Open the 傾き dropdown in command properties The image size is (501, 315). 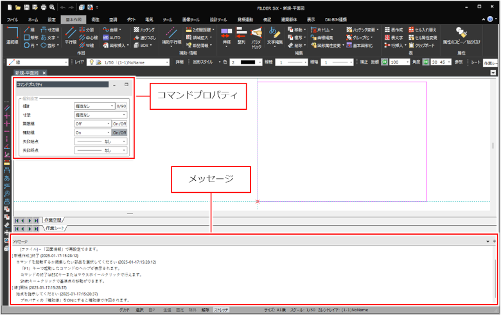[94, 106]
